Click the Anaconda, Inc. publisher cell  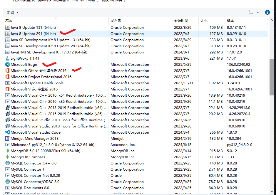coord(123,144)
